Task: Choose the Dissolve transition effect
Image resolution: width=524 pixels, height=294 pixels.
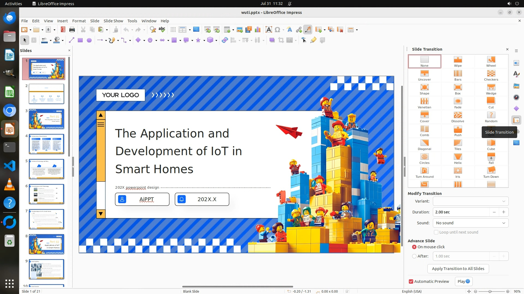Action: [458, 117]
